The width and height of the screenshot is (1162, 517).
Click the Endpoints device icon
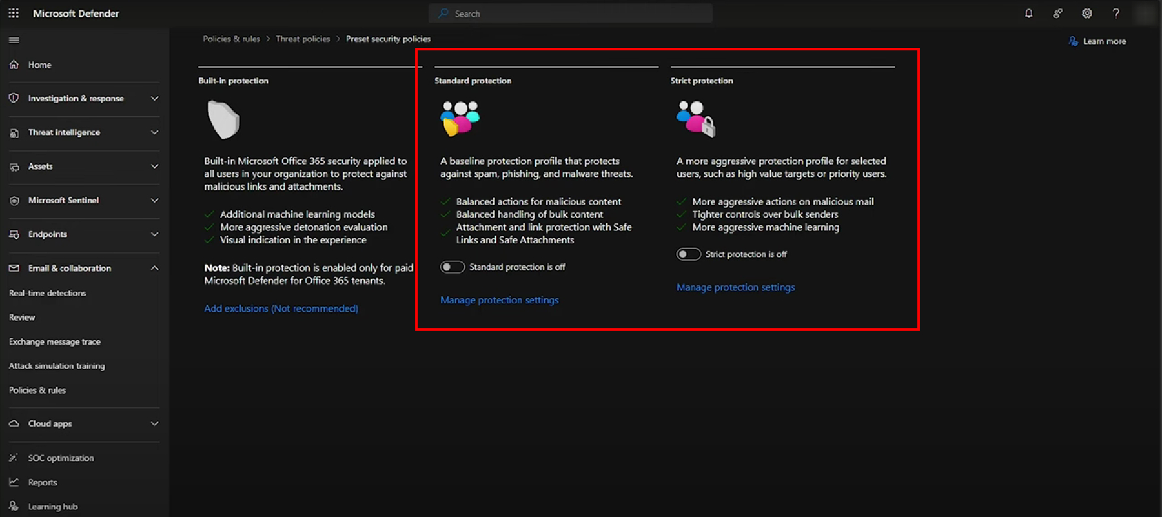tap(14, 234)
